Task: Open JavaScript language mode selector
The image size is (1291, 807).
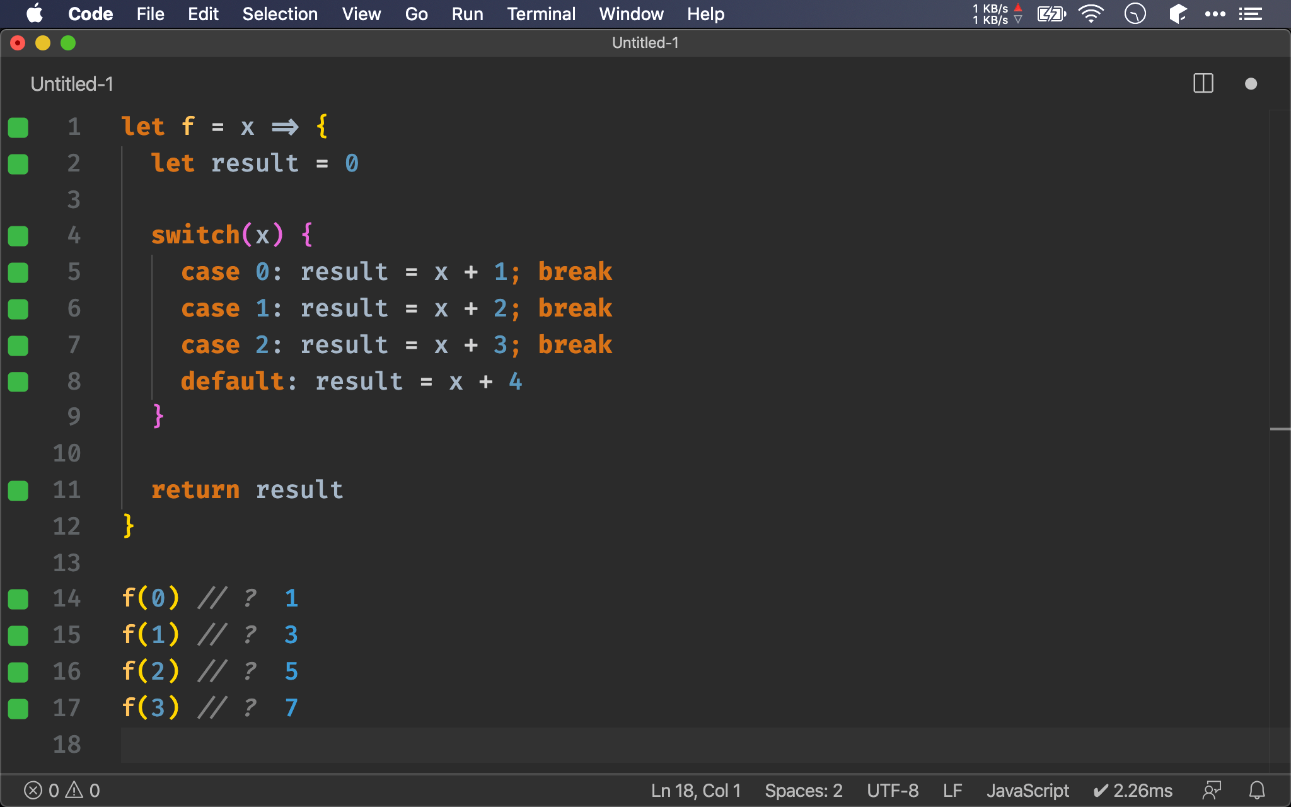Action: coord(1028,790)
